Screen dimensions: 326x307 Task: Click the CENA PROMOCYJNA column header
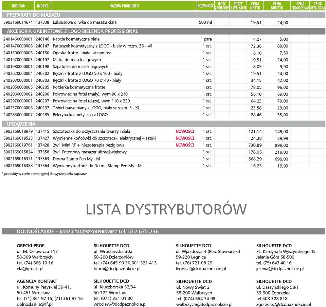(x=300, y=6)
